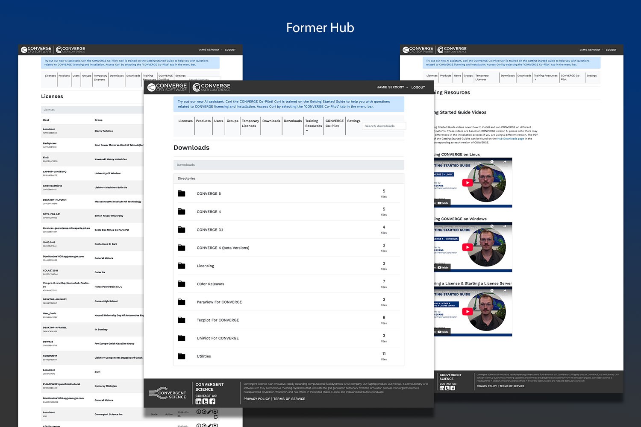
Task: Open the Licensing folder icon
Action: pyautogui.click(x=182, y=266)
